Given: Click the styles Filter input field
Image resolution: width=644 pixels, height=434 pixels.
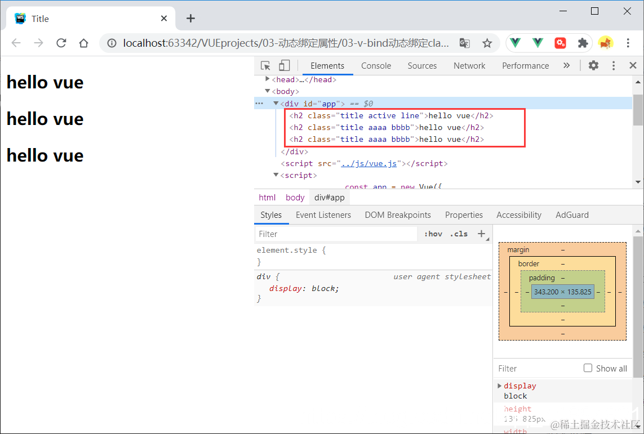Looking at the screenshot, I should point(336,234).
